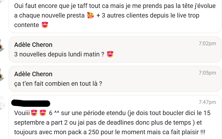Click the 7:47pm timestamp

207,102
